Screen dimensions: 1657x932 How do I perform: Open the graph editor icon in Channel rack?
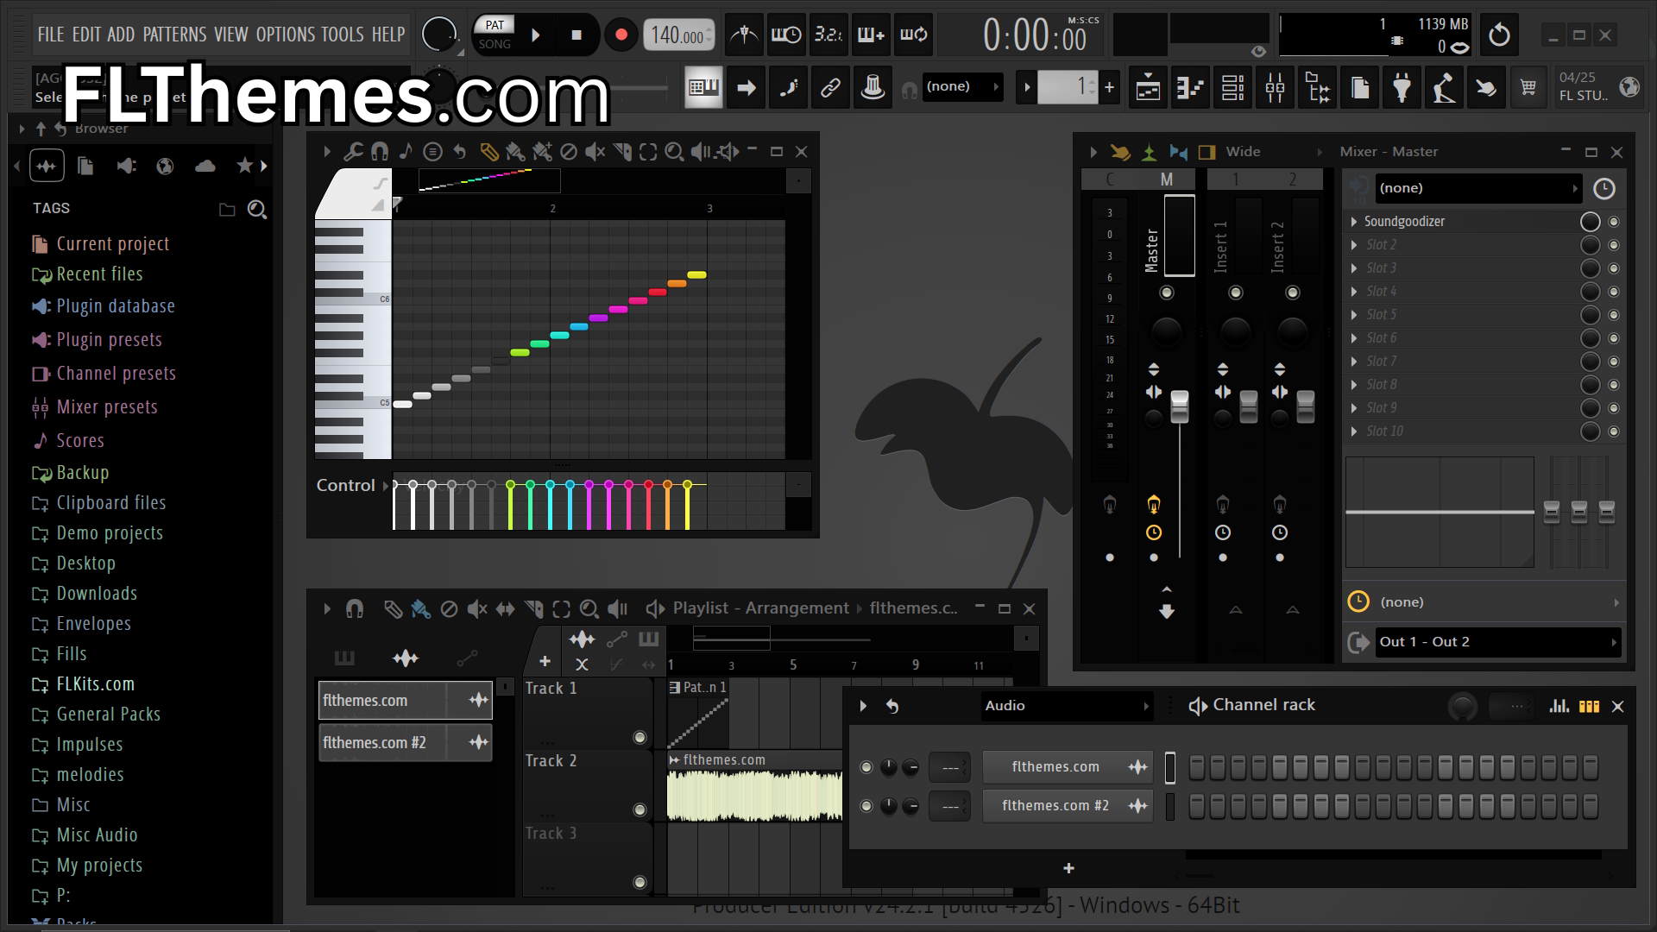tap(1559, 706)
